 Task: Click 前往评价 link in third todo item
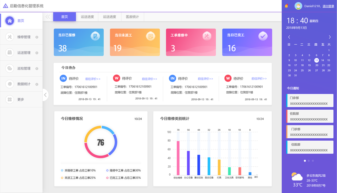[x=205, y=78]
